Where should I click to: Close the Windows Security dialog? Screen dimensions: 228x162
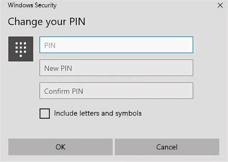[220, 5]
